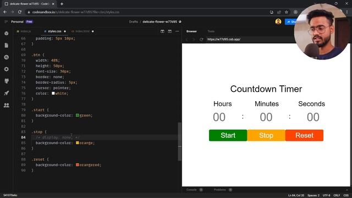This screenshot has width=352, height=198.
Task: Click the Countdown Timer heading
Action: click(x=266, y=89)
